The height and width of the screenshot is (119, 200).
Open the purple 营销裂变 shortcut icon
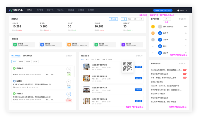[123, 45]
